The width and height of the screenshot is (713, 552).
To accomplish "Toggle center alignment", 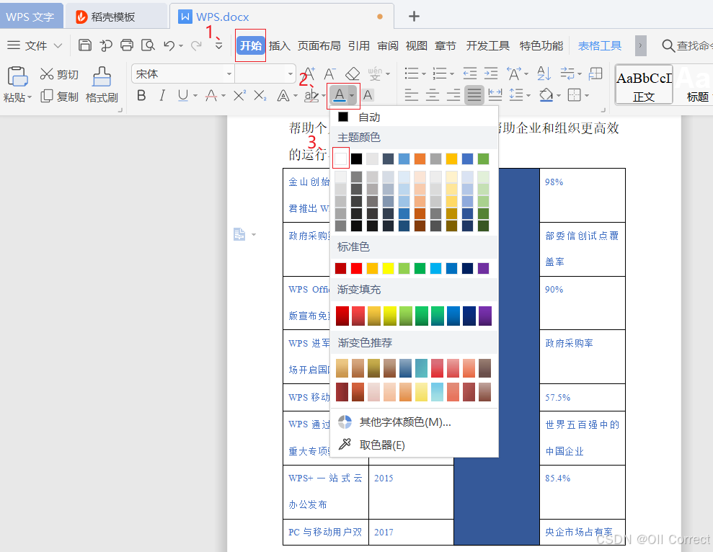I will [x=432, y=95].
